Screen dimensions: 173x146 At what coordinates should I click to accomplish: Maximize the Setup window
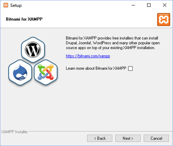149,5
